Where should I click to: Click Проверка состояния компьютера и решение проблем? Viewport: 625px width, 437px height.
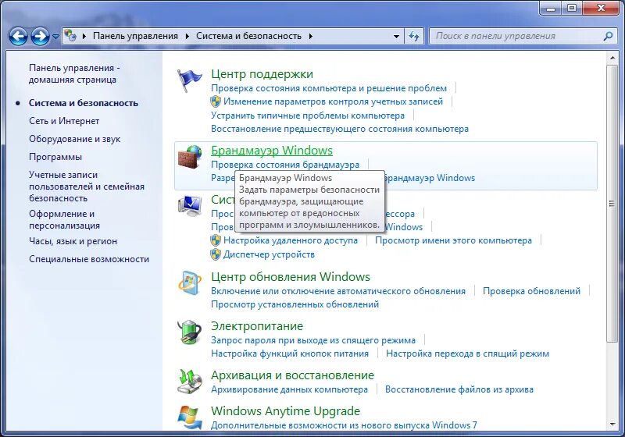pyautogui.click(x=329, y=88)
